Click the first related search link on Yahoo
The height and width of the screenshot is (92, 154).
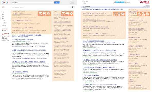(x=87, y=9)
